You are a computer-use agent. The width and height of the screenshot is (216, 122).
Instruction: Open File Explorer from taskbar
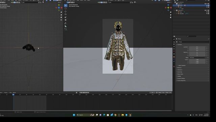coord(123,115)
